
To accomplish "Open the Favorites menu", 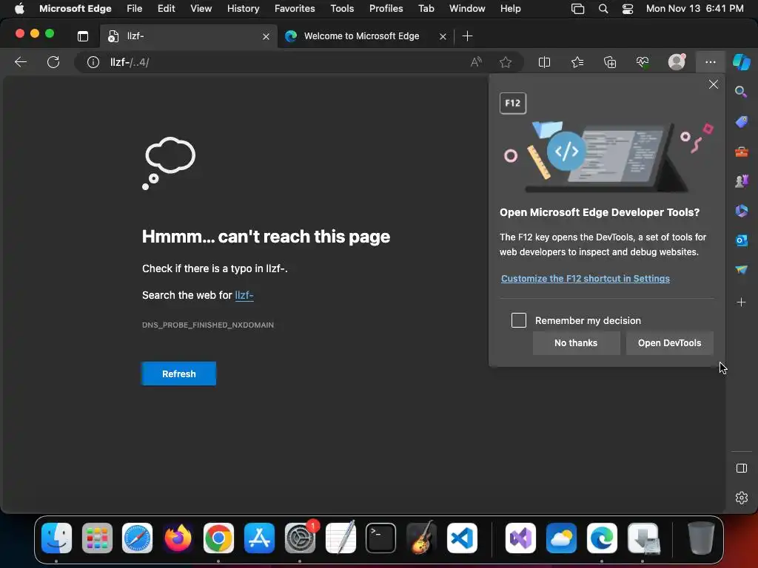I will [x=295, y=8].
